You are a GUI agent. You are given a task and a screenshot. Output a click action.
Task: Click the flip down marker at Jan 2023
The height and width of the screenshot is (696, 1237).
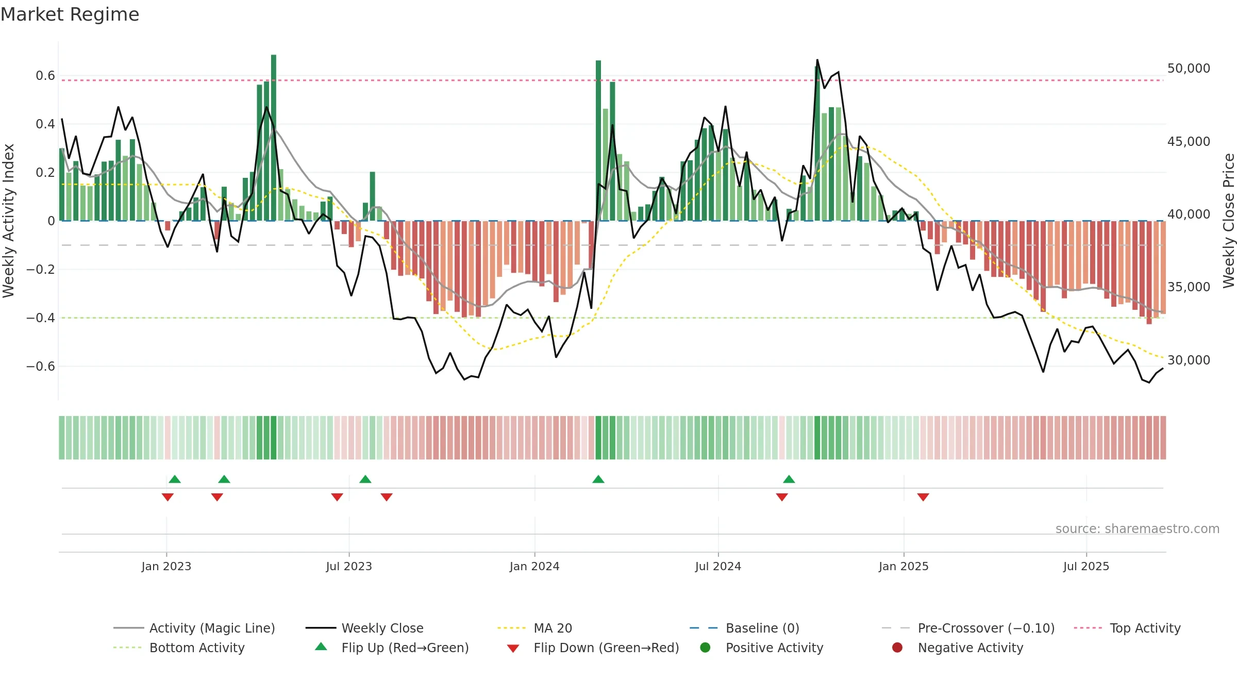[x=168, y=497]
